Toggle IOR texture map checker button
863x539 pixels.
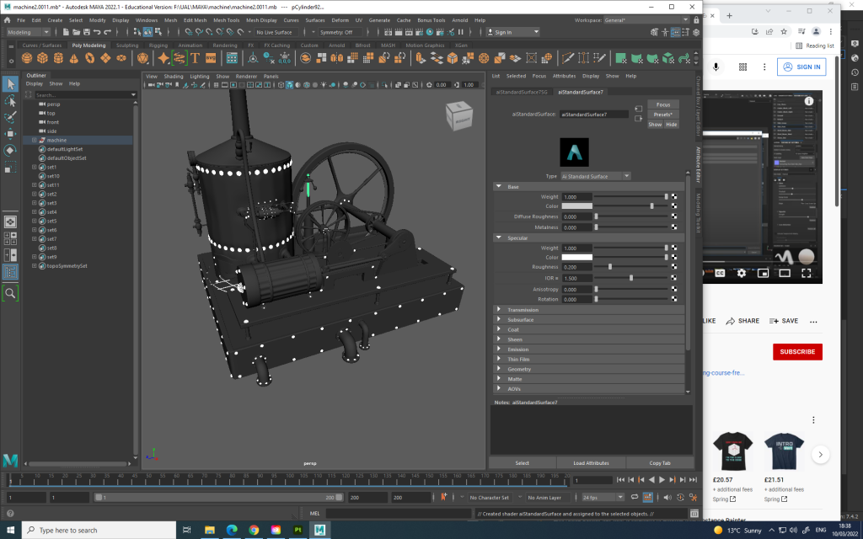pyautogui.click(x=674, y=278)
